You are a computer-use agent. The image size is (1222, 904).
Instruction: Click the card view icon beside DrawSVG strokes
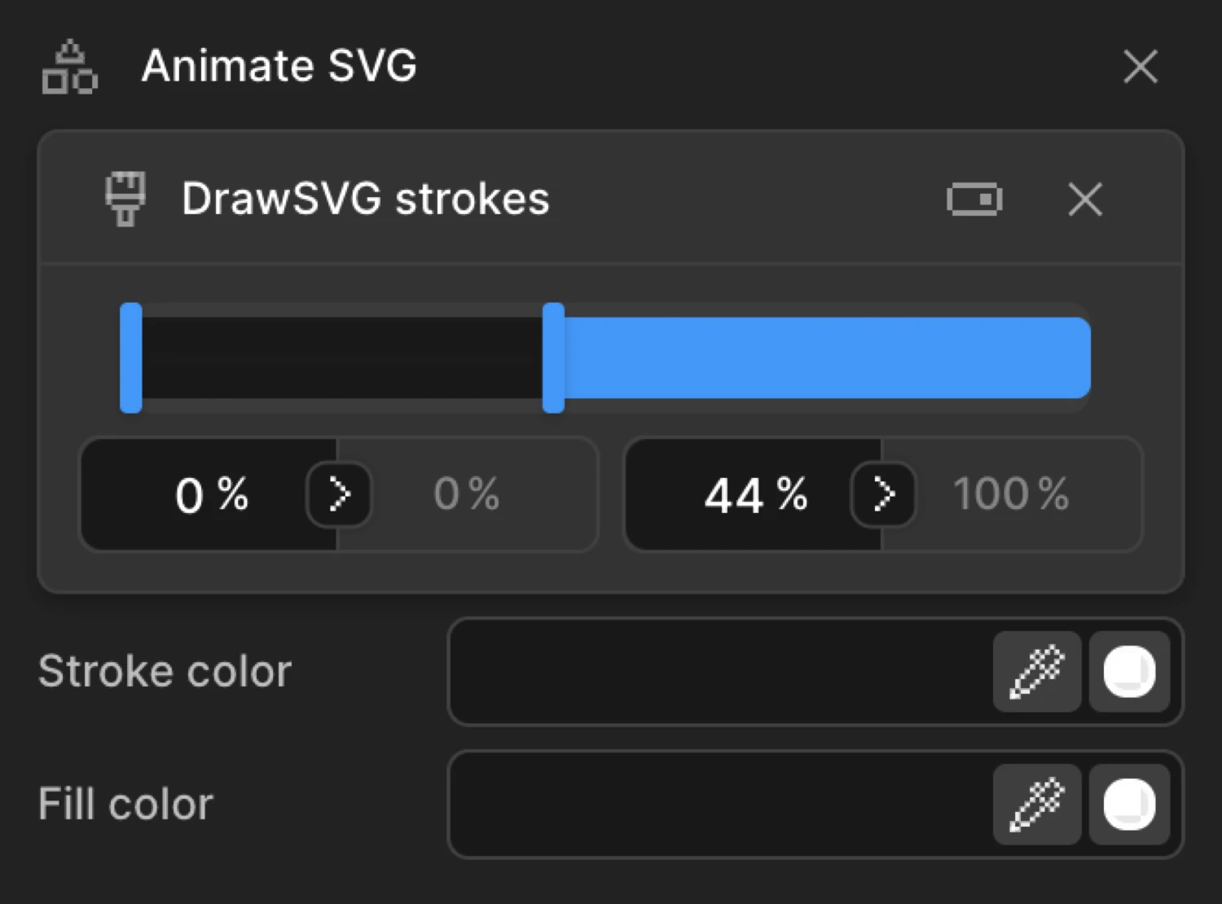[974, 199]
